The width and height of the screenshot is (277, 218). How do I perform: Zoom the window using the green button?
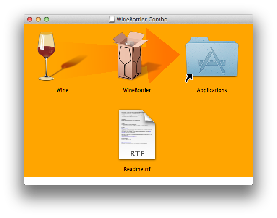(47, 19)
